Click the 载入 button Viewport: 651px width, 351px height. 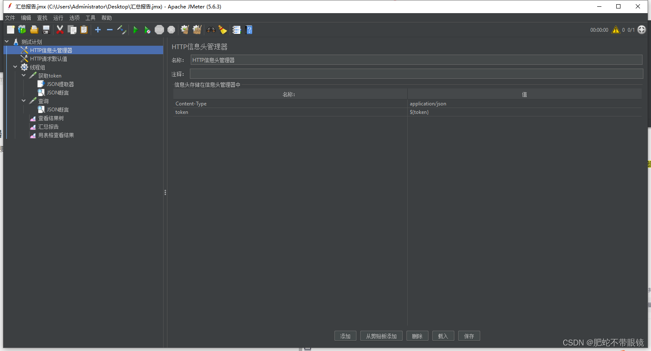tap(443, 336)
